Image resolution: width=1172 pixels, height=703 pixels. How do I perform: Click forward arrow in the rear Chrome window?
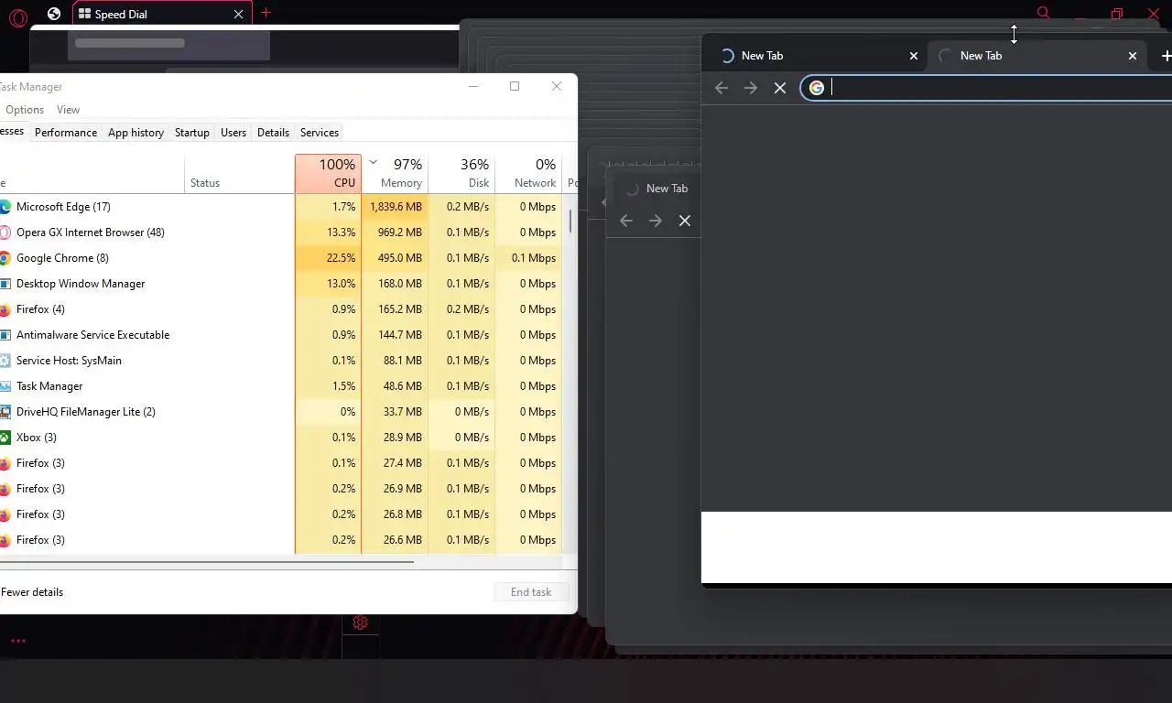click(x=656, y=221)
